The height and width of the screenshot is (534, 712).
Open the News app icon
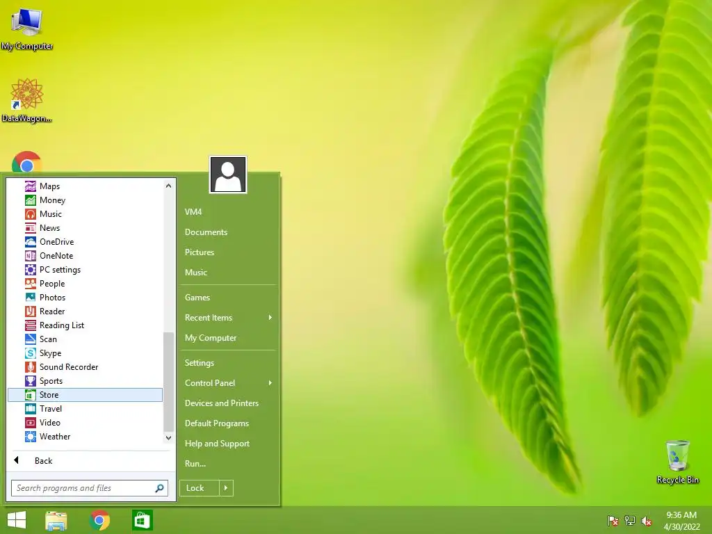tap(31, 228)
